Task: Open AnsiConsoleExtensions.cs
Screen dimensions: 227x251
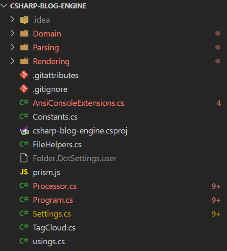Action: [78, 103]
